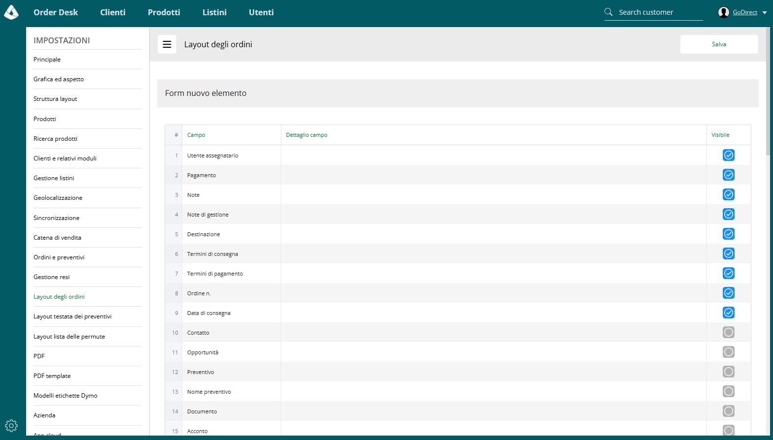Click the GoDirect user avatar
Viewport: 773px width, 440px height.
723,12
